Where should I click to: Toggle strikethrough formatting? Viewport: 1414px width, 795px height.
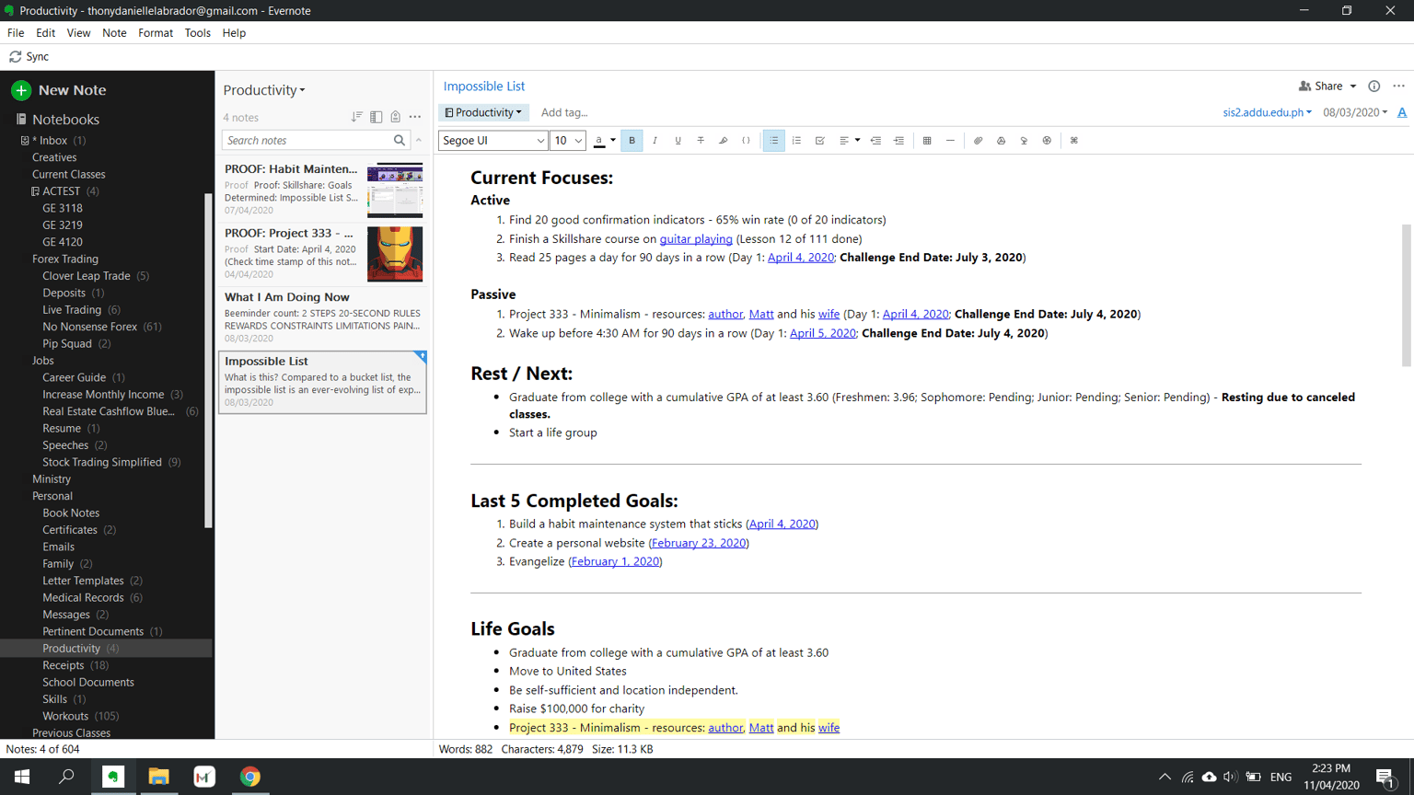tap(701, 141)
